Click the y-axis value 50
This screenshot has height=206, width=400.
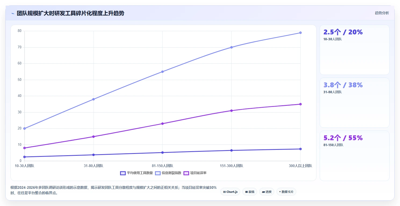20,80
